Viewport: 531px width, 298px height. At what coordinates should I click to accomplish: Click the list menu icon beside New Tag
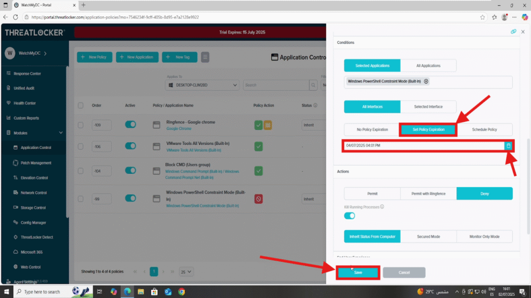pos(205,57)
